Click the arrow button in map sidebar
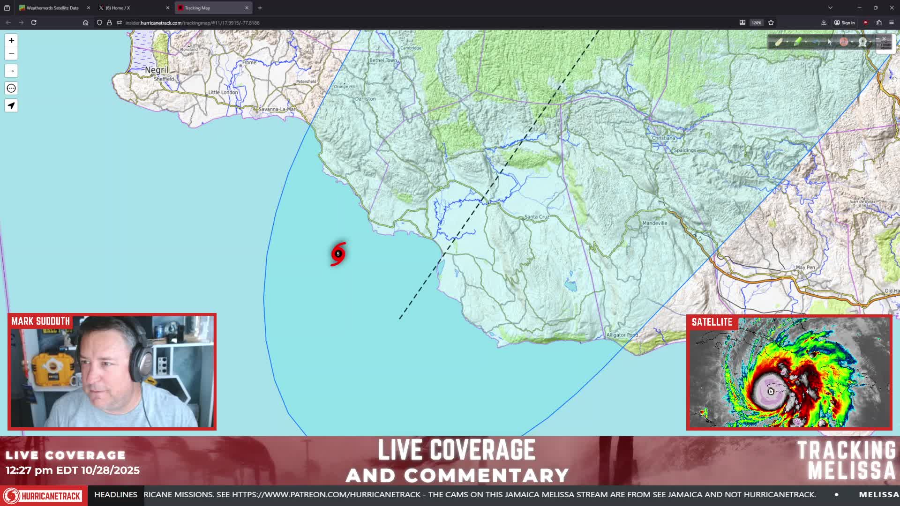Image resolution: width=900 pixels, height=506 pixels. pyautogui.click(x=11, y=71)
